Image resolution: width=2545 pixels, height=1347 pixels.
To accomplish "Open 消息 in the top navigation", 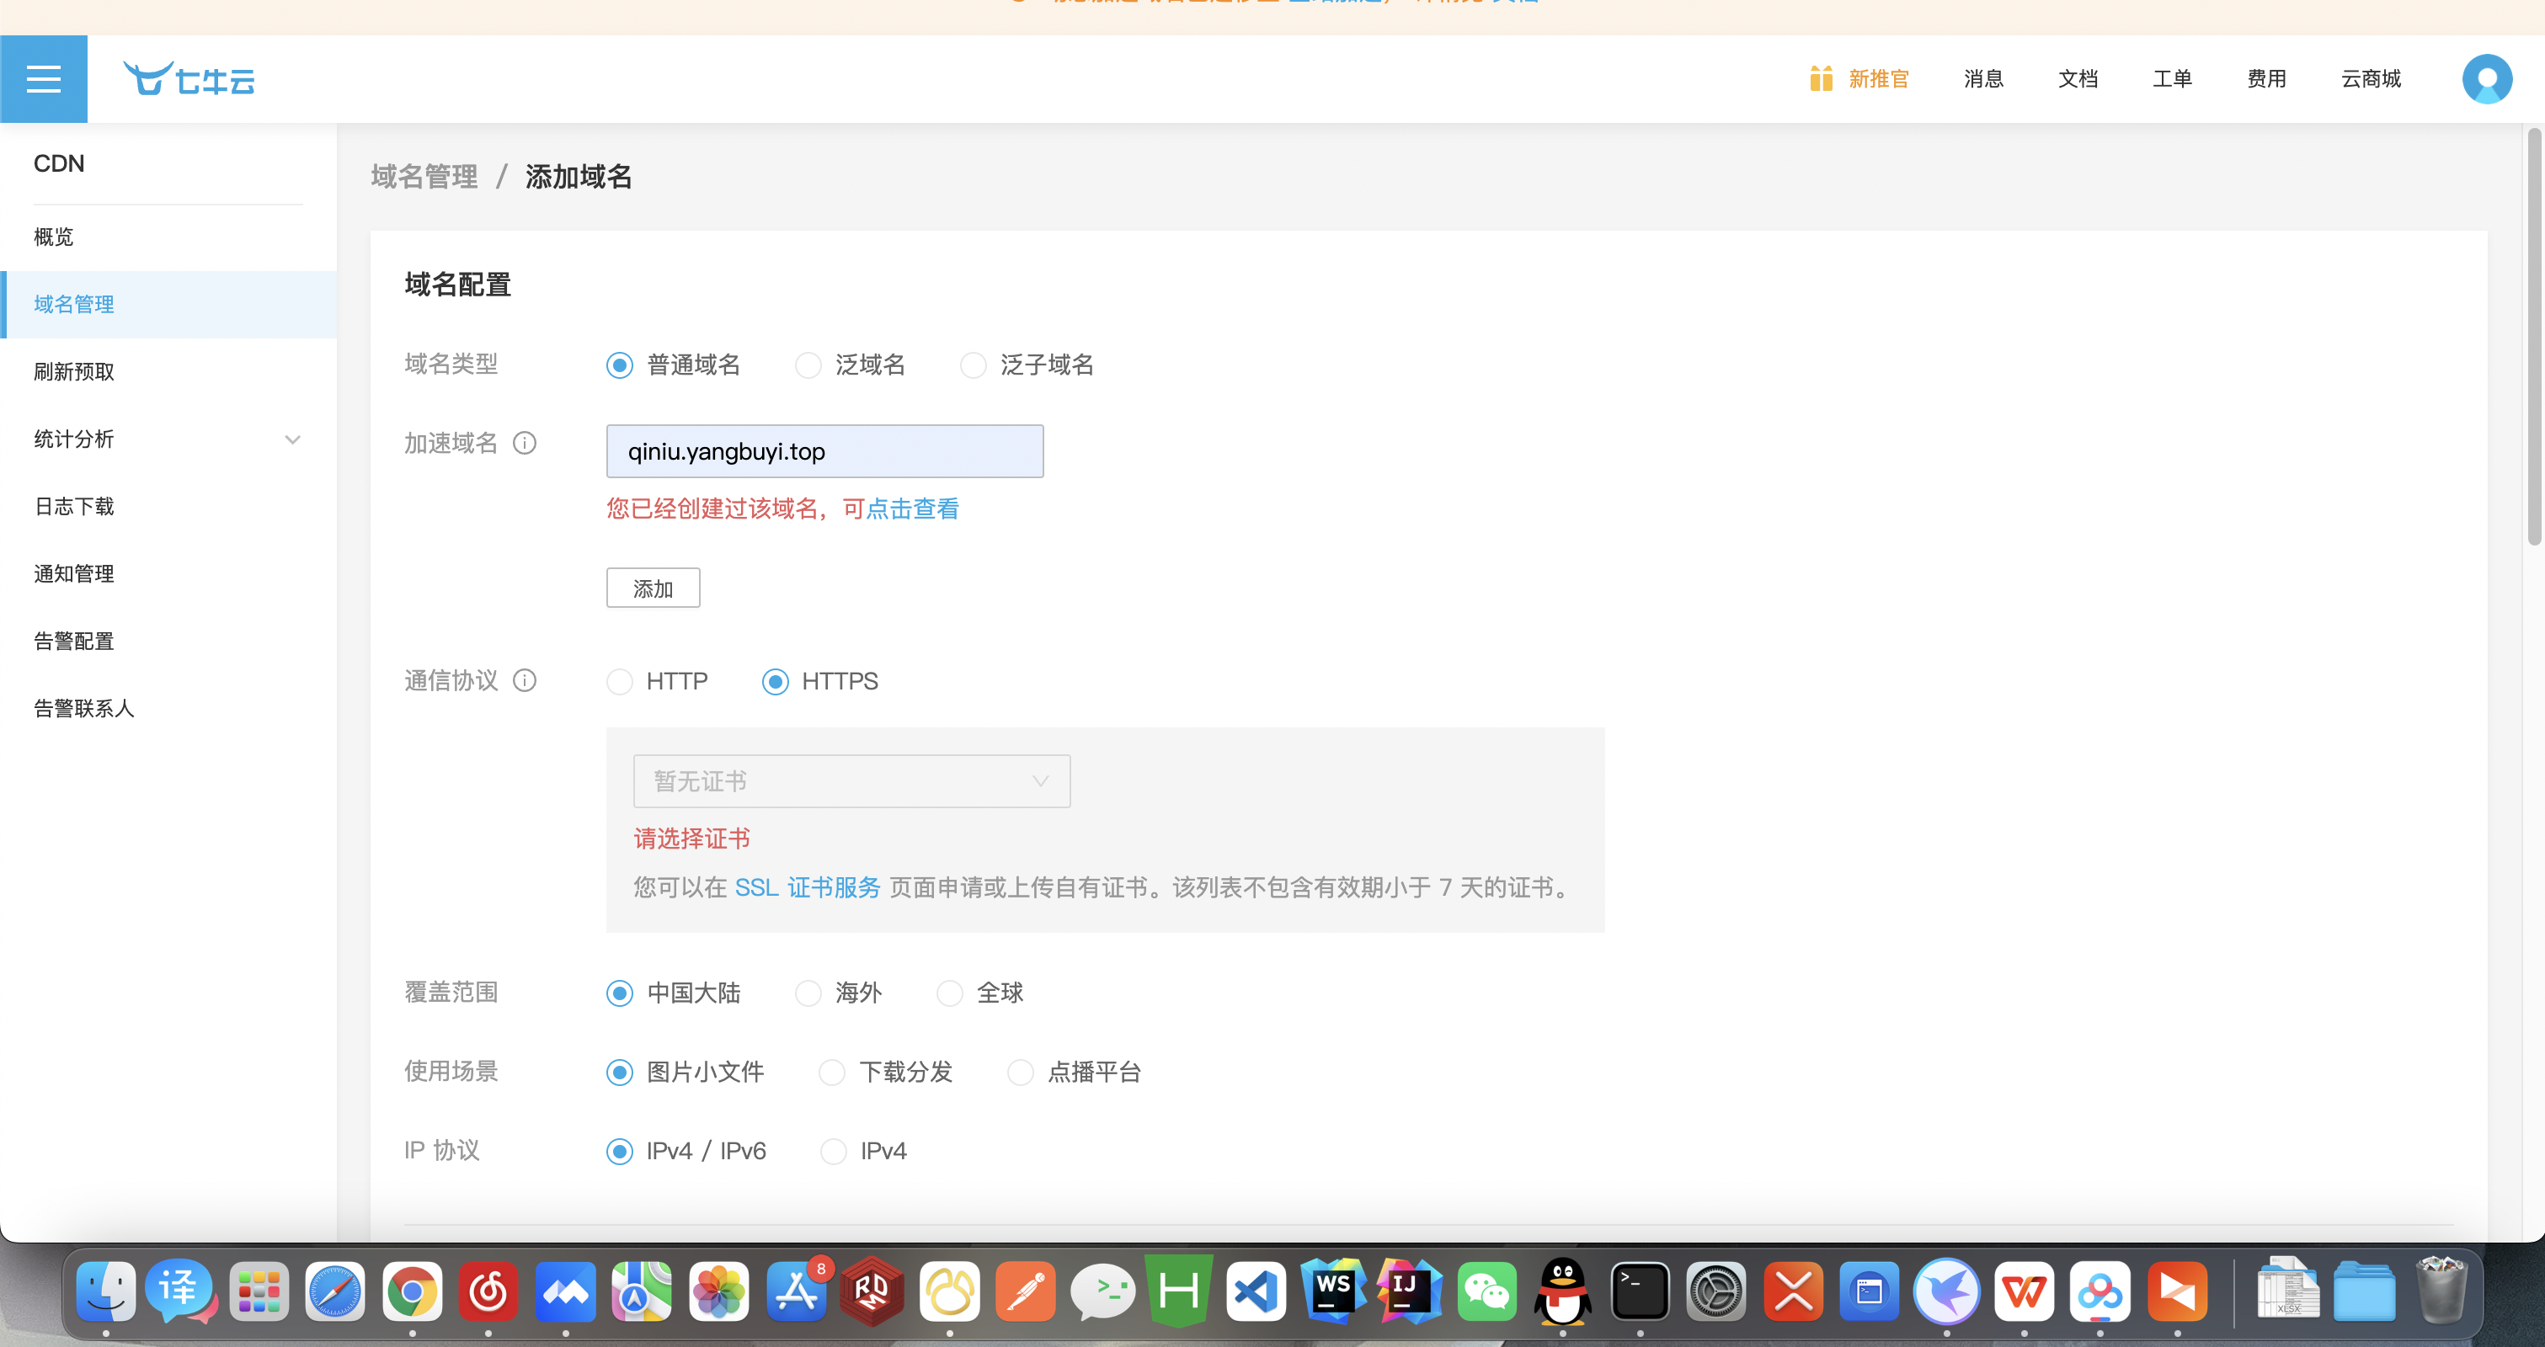I will coord(1982,79).
